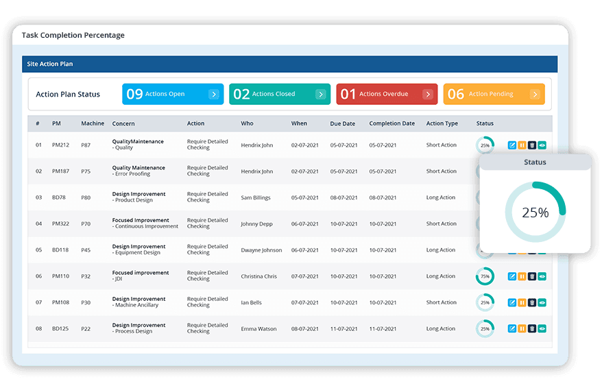The height and width of the screenshot is (388, 602).
Task: Select the PM187 cell
Action: tap(60, 171)
